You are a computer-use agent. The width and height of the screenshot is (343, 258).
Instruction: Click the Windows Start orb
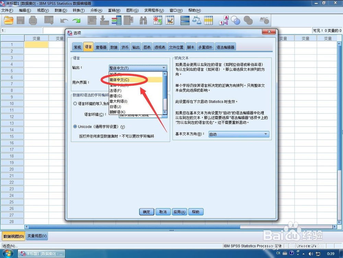[8, 254]
